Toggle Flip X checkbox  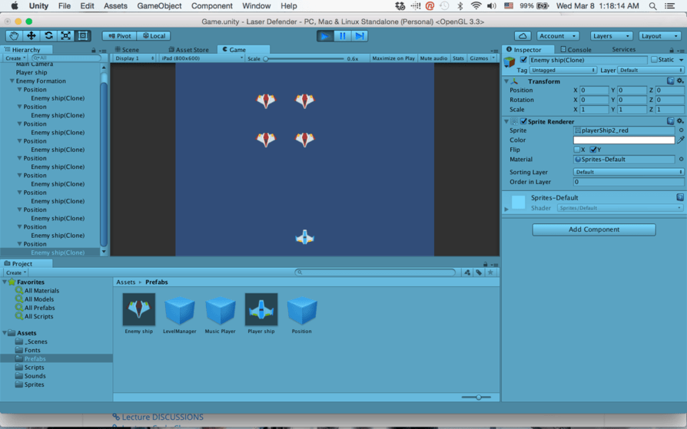point(576,150)
